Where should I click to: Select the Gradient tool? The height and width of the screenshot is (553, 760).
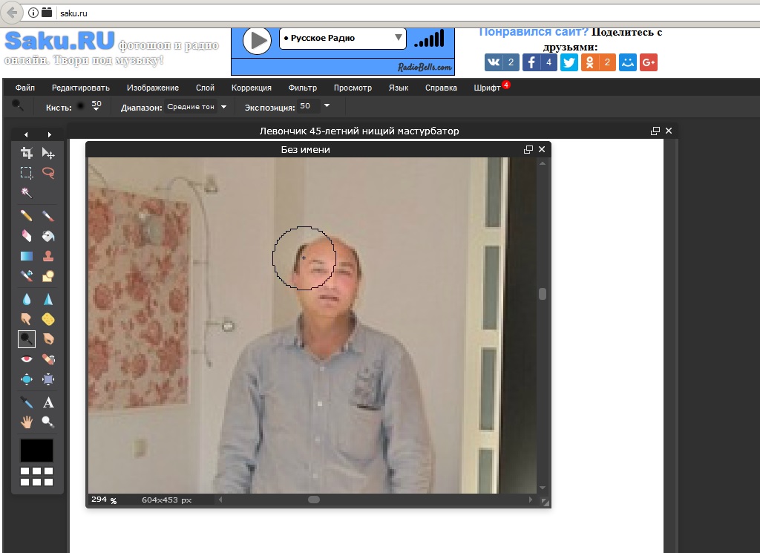click(x=27, y=256)
